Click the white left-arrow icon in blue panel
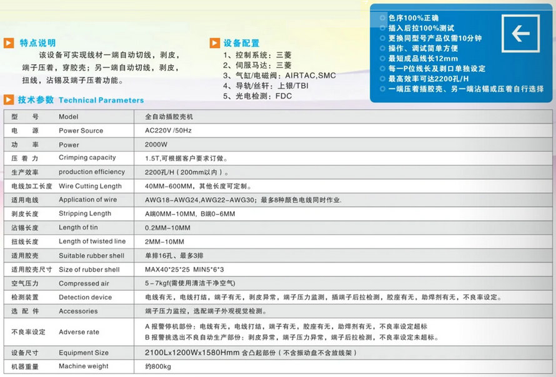The height and width of the screenshot is (377, 556). click(x=520, y=33)
